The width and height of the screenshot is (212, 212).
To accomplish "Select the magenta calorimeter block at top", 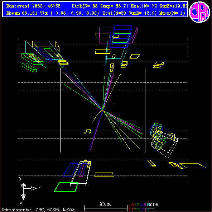I will (119, 35).
